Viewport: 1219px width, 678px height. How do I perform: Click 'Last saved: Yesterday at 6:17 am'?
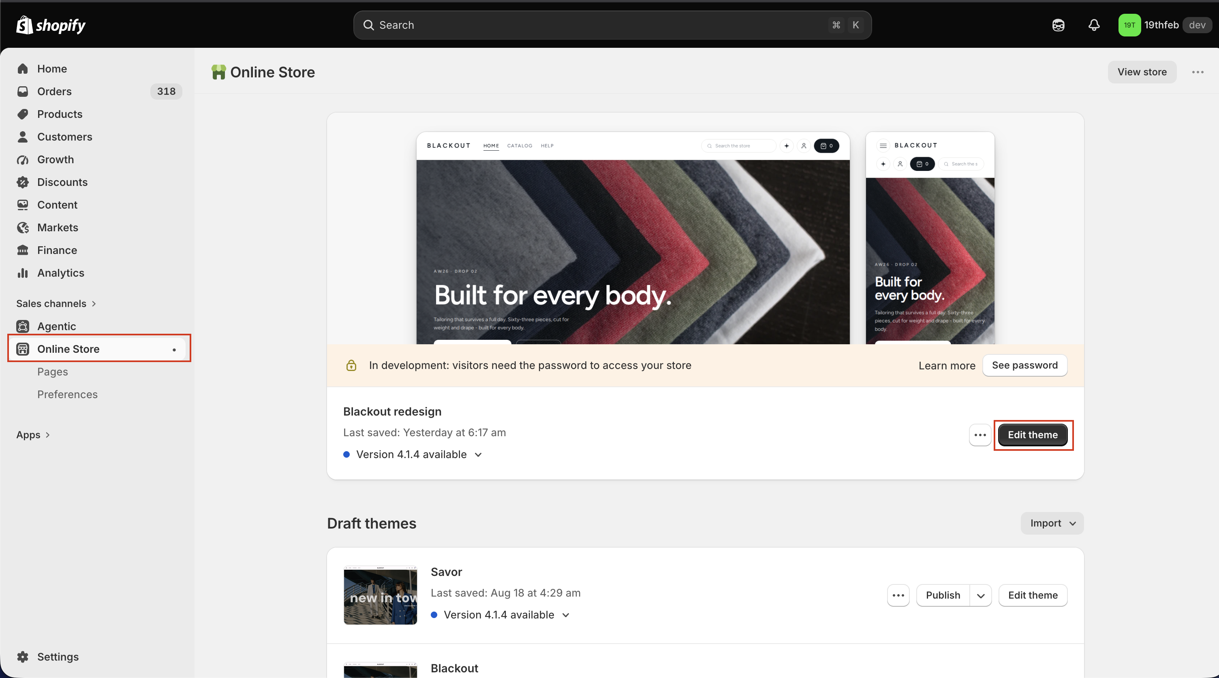click(x=424, y=433)
